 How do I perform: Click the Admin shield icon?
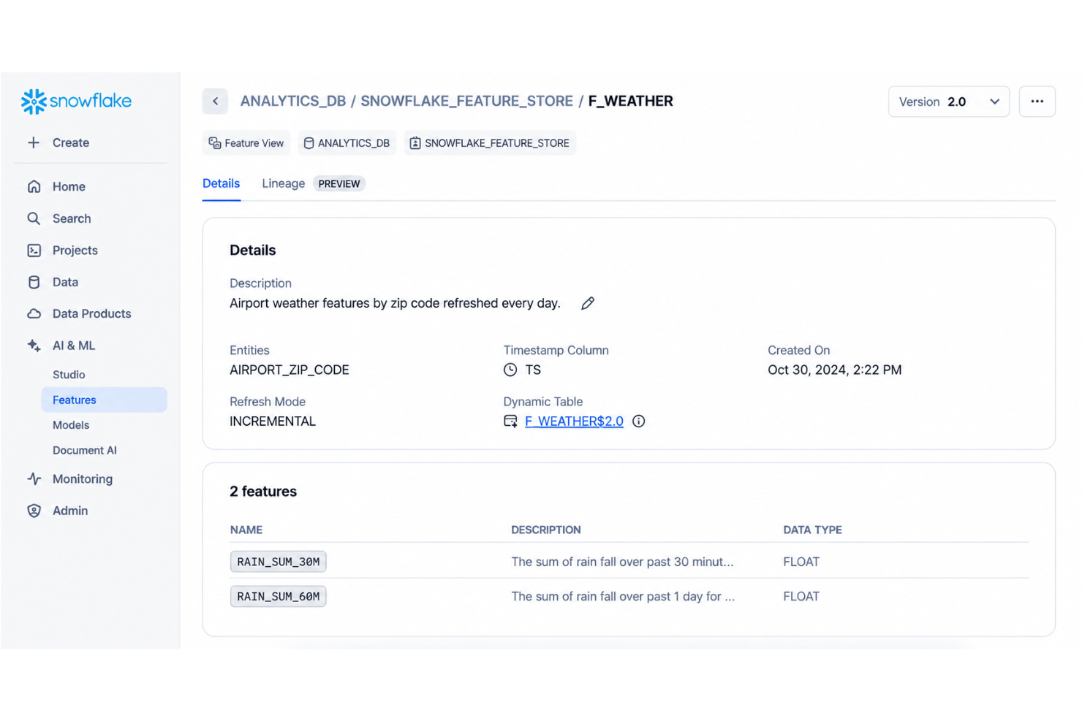coord(34,511)
